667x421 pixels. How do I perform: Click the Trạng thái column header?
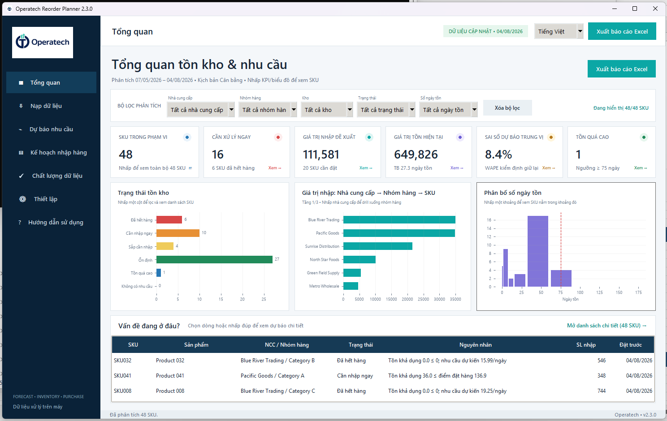click(x=361, y=345)
